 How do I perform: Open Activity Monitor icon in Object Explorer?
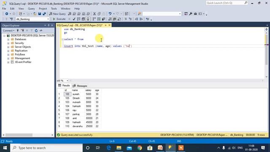point(41,30)
